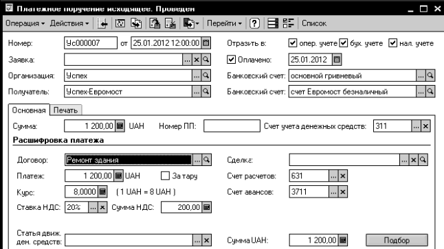Select account for Счет учета денежных средств
Screen dimensions: 444x249
pyautogui.click(x=416, y=126)
